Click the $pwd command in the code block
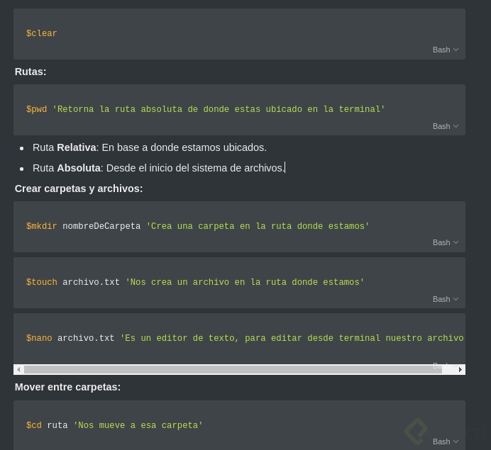491x450 pixels. pos(37,110)
